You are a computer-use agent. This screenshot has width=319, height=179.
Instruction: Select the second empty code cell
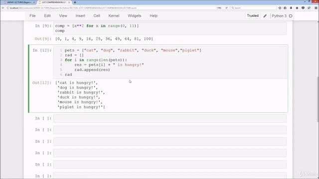click(170, 130)
